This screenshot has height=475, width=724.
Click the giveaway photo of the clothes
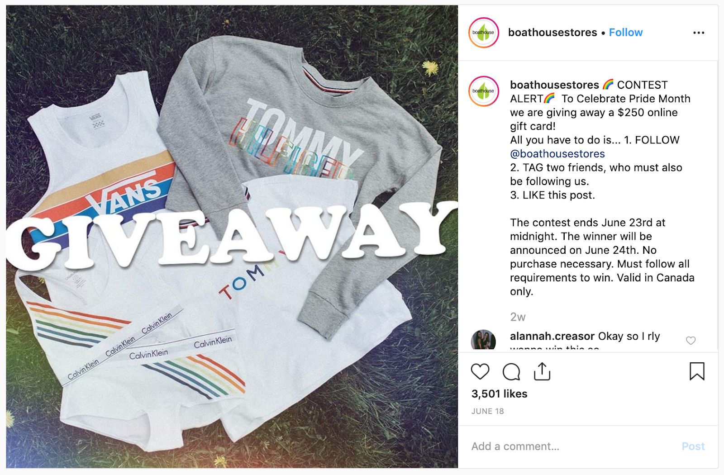click(x=232, y=237)
